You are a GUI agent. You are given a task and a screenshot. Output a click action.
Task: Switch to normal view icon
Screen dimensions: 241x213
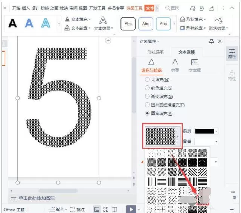[x=97, y=209]
